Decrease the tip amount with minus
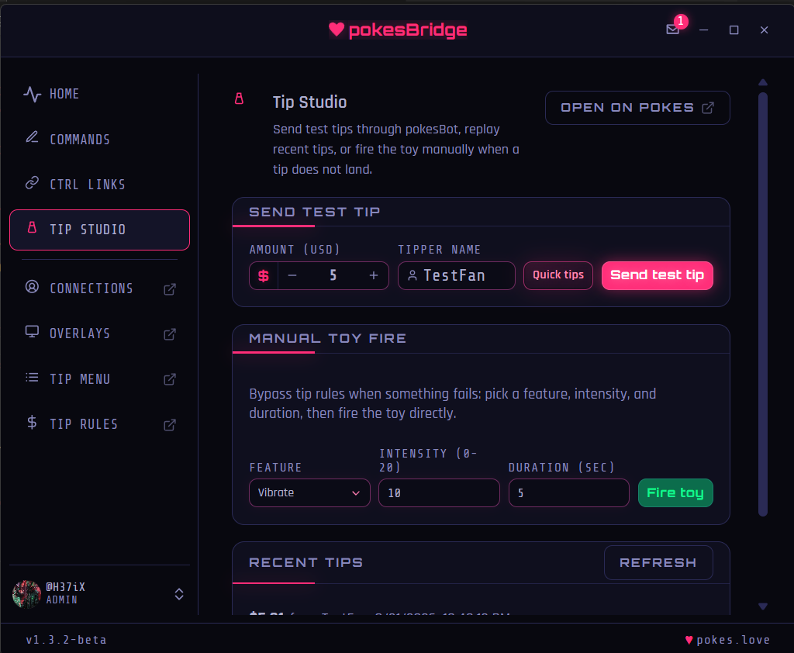 292,275
